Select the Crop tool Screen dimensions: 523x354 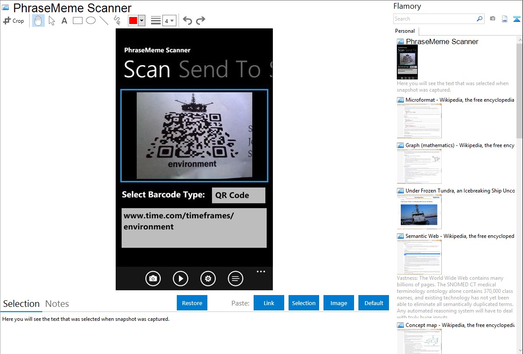tap(14, 21)
